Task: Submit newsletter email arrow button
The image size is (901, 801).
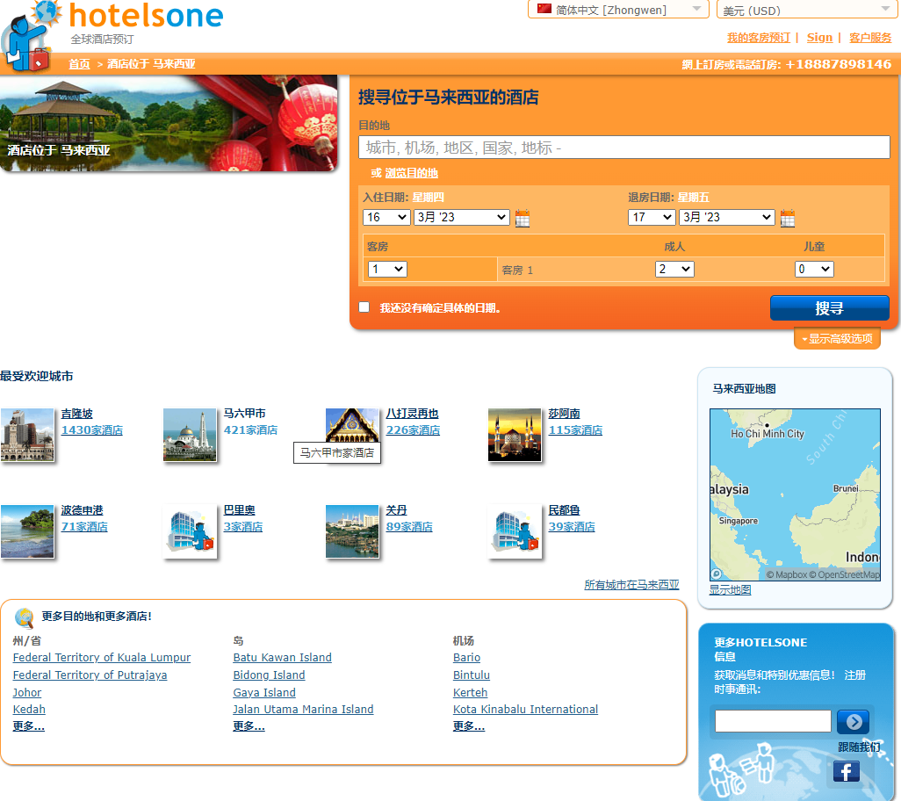Action: tap(853, 722)
